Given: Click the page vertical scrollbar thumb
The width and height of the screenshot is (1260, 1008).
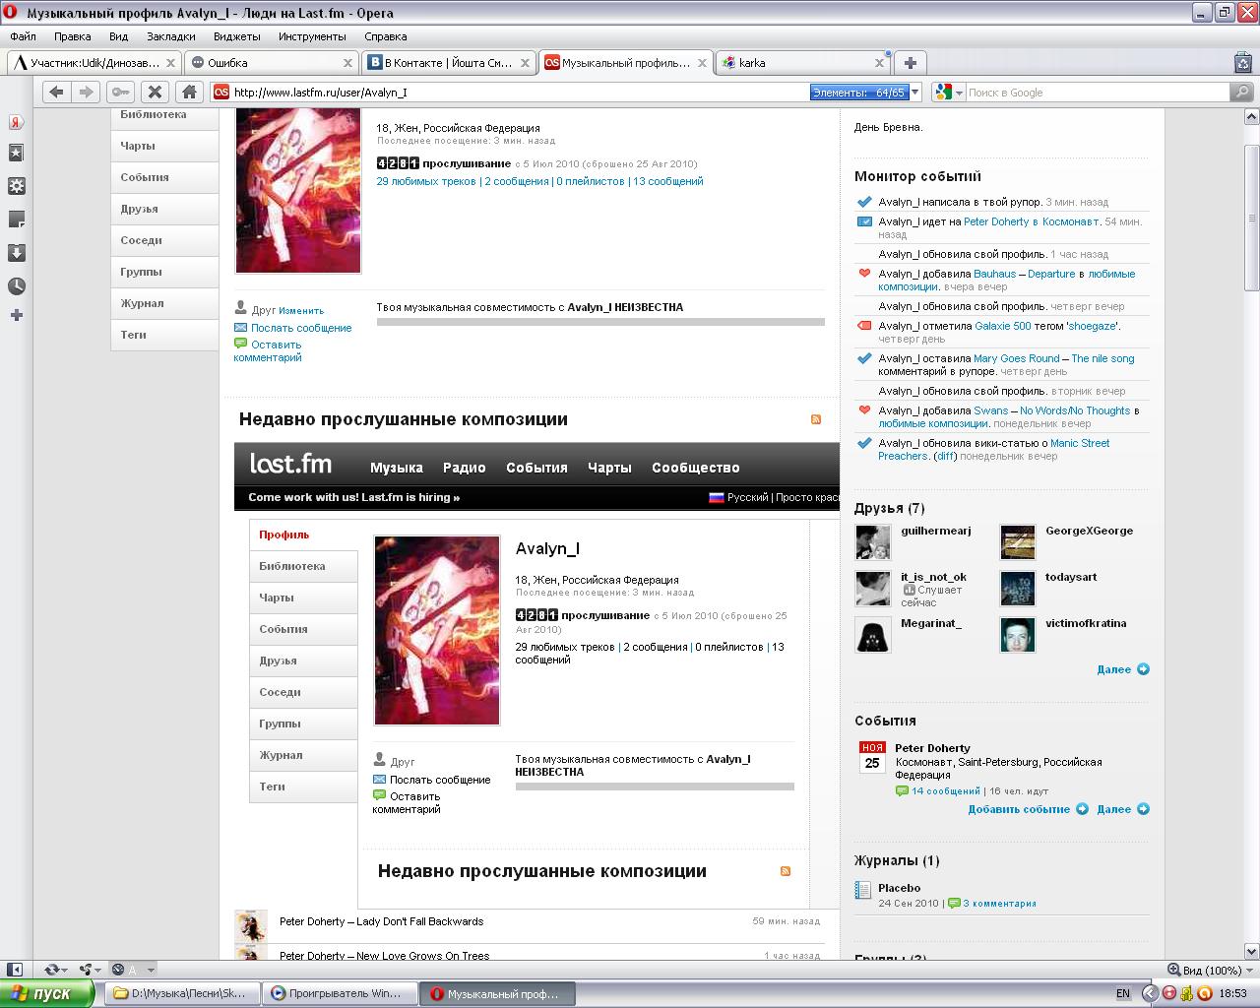Looking at the screenshot, I should [1251, 218].
